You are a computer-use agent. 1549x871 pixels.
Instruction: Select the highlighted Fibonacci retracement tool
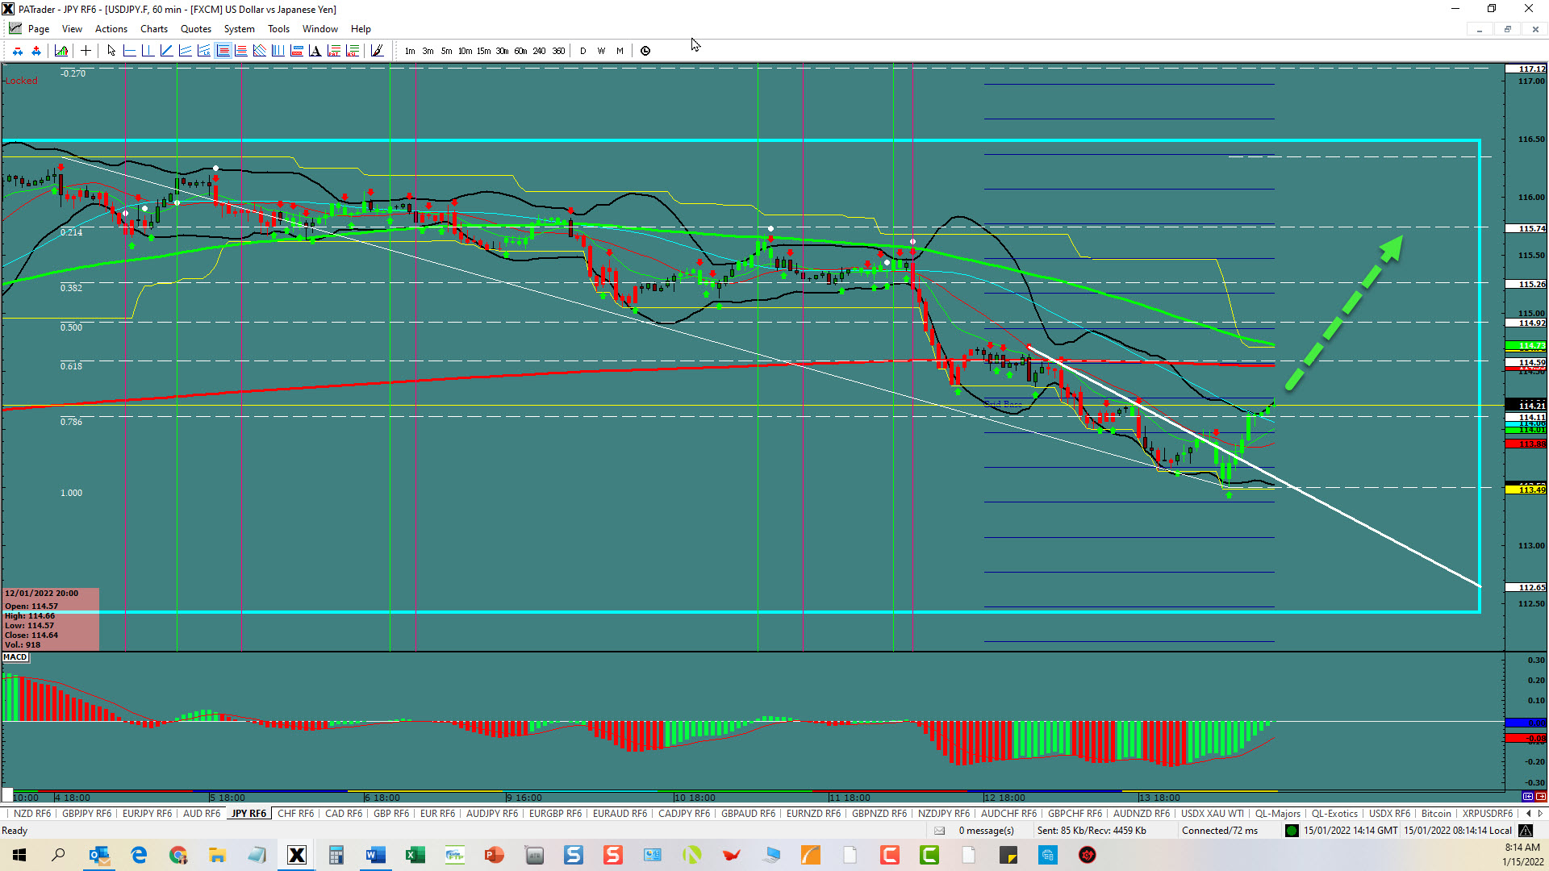click(223, 51)
